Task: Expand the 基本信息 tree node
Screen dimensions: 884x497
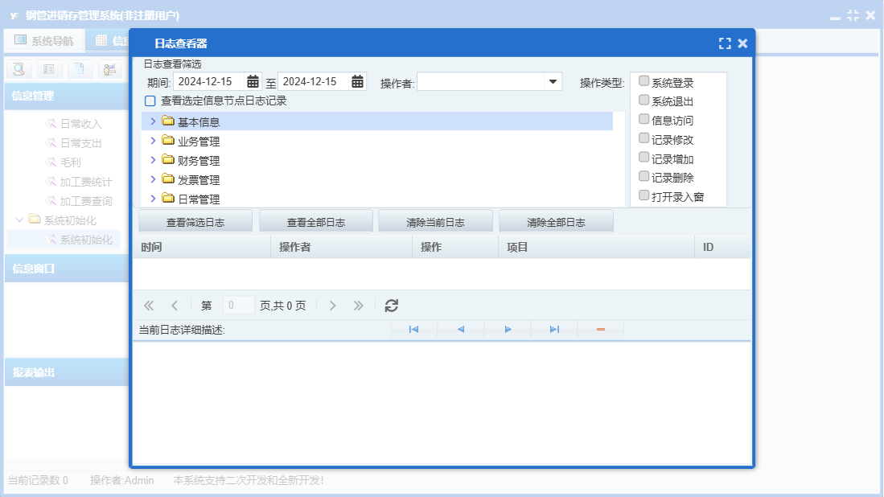Action: [153, 121]
